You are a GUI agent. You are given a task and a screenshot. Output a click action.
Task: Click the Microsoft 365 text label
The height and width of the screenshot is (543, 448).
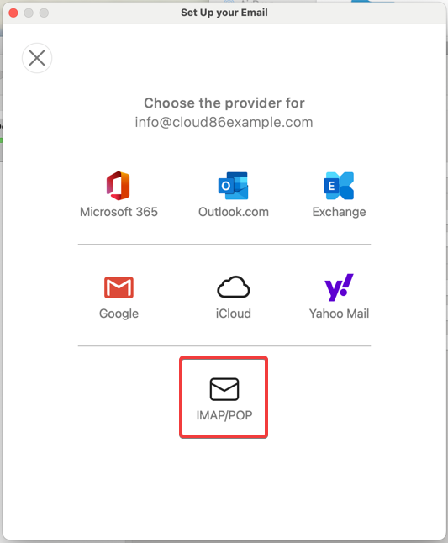[x=119, y=212]
